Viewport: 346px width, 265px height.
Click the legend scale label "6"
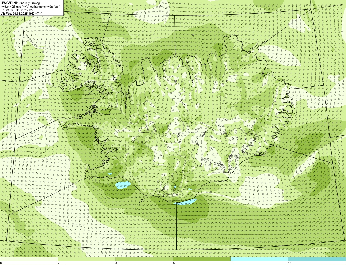(x=174, y=263)
